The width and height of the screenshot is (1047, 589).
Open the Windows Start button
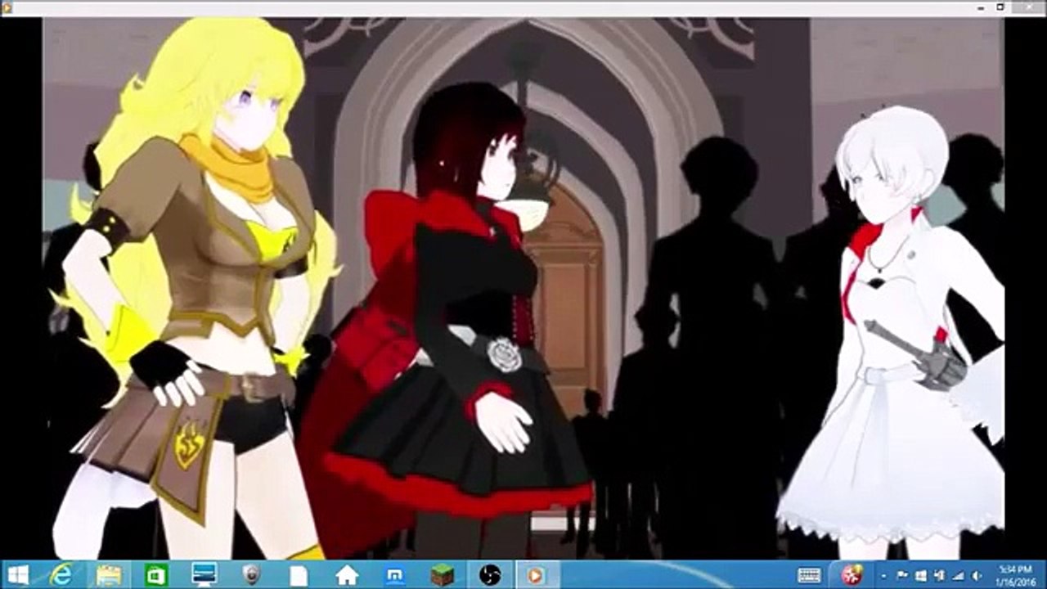click(x=16, y=575)
